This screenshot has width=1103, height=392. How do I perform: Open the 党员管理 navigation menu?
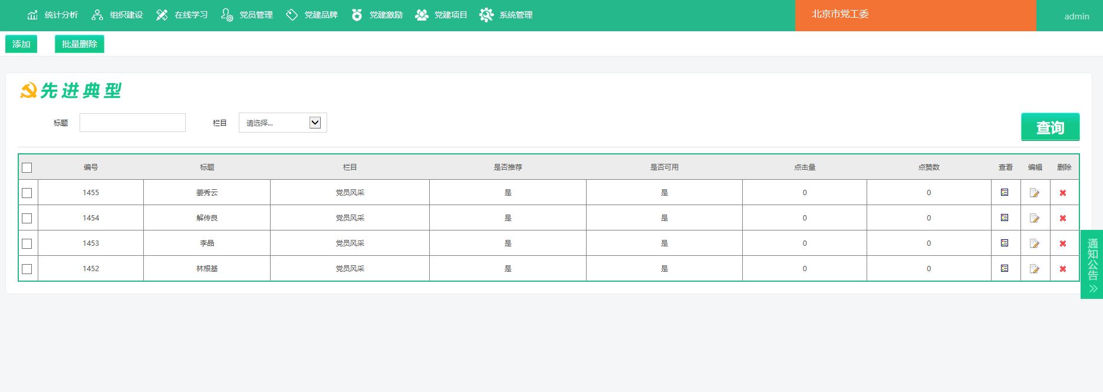247,15
